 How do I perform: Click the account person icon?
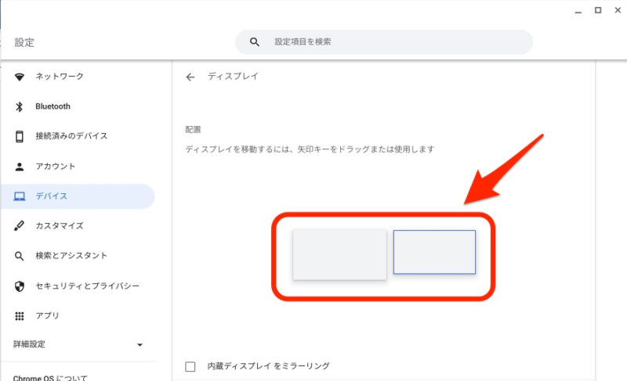(x=19, y=167)
